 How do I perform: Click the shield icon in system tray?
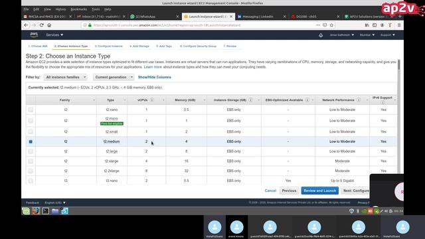351,211
